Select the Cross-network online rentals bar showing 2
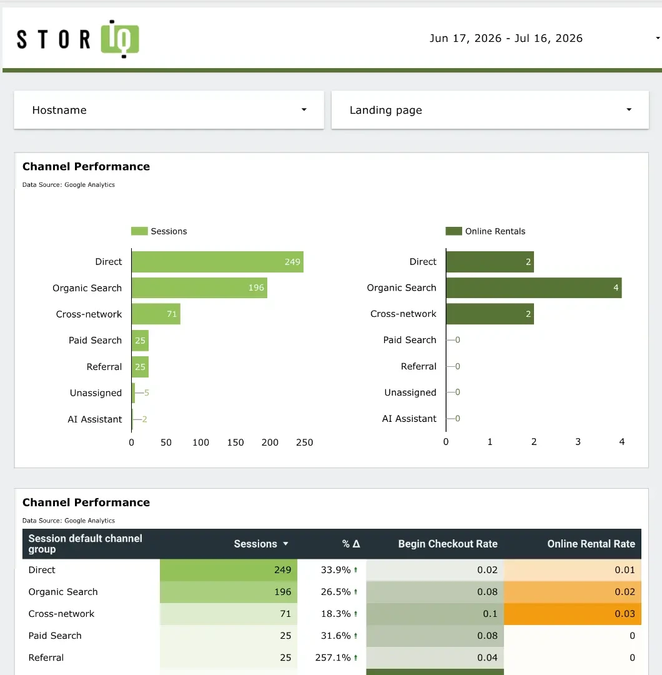Viewport: 662px width, 675px height. [490, 314]
